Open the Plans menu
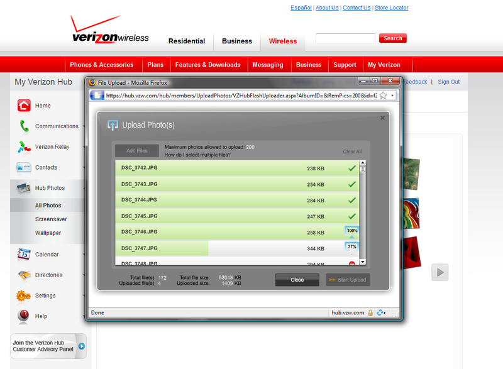The width and height of the screenshot is (503, 369). tap(155, 65)
